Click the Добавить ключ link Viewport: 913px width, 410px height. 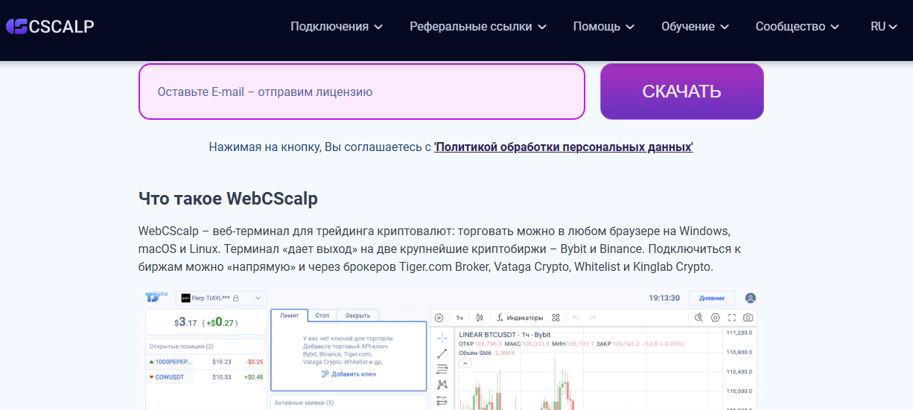pyautogui.click(x=349, y=374)
